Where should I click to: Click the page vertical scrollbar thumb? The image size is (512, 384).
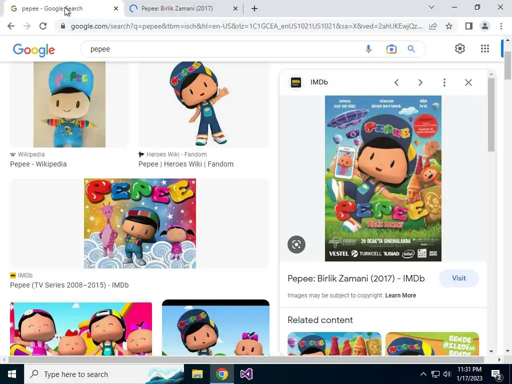508,65
